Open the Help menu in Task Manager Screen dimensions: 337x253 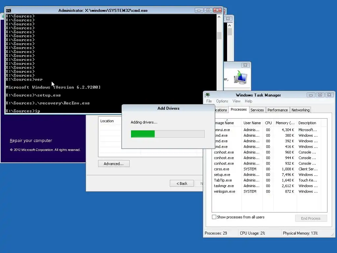248,101
